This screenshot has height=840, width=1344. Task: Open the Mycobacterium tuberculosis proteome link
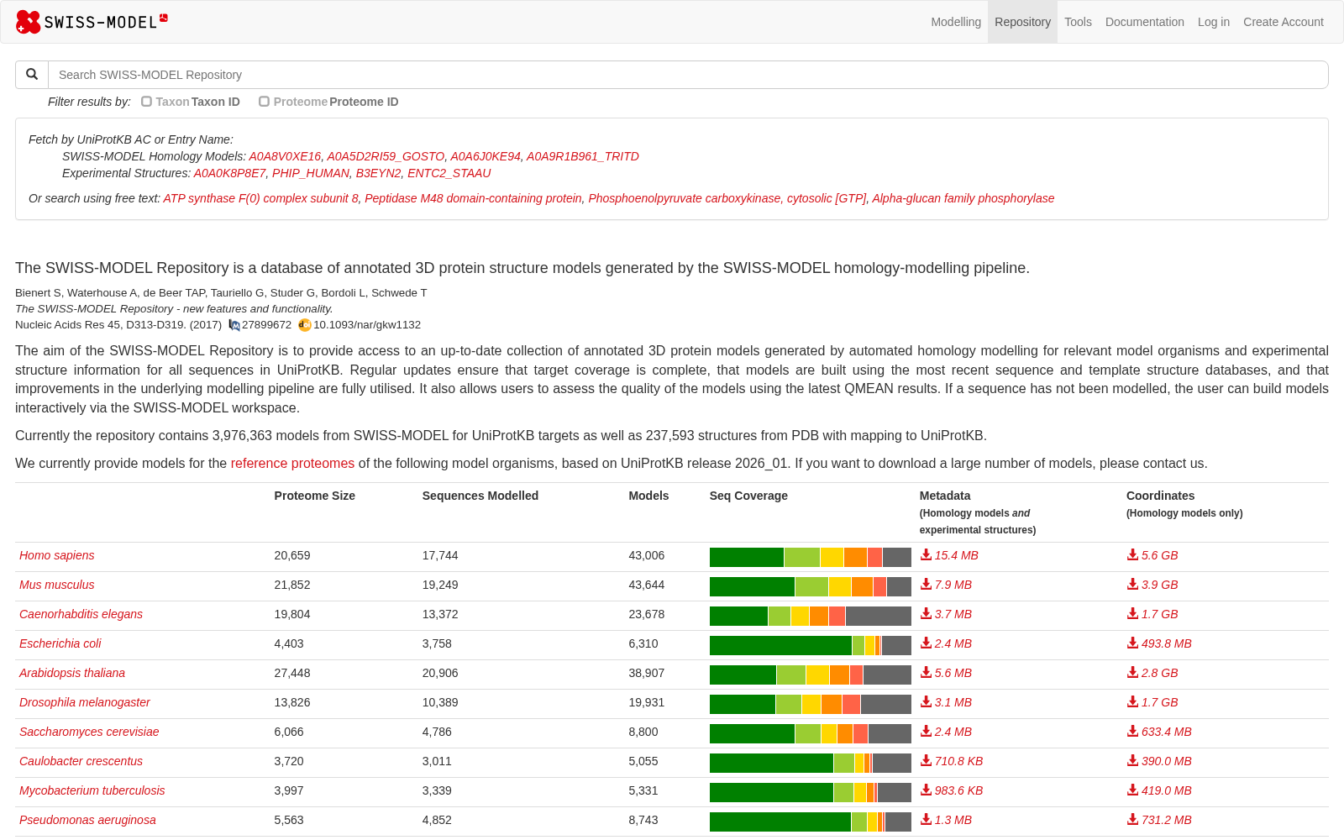(x=92, y=790)
